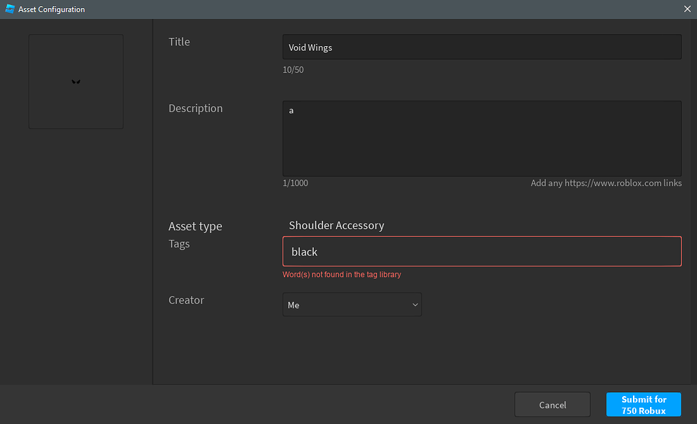Click the Roblox Studio icon in the title bar
Viewport: 697px width, 424px height.
click(x=10, y=9)
